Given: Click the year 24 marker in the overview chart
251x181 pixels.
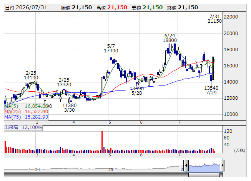Looking at the screenshot, I should coord(37,169).
